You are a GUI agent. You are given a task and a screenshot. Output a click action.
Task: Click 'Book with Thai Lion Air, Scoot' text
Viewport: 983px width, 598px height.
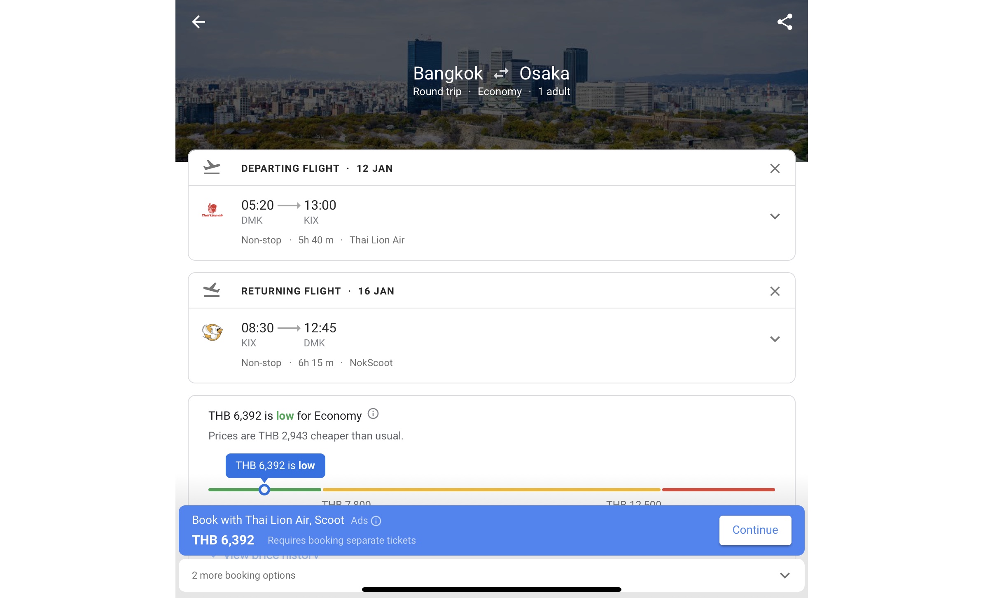(x=268, y=520)
